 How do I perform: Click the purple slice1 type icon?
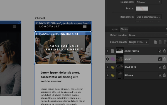112,59
